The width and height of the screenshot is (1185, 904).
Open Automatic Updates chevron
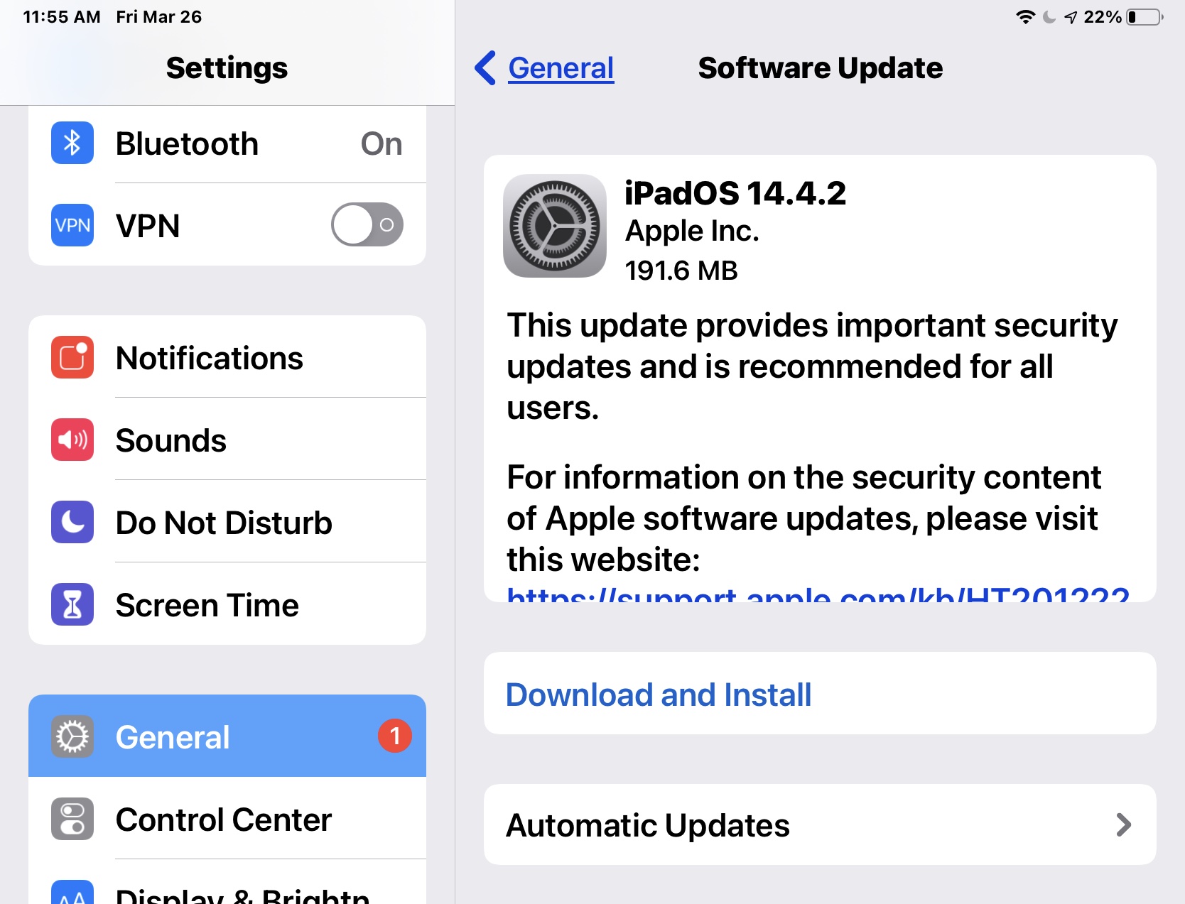(1123, 824)
